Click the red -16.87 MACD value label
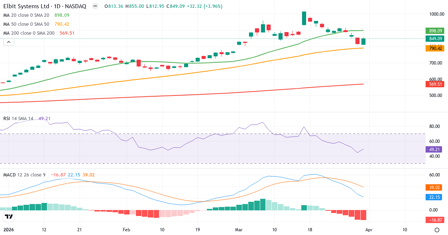The height and width of the screenshot is (235, 448). pyautogui.click(x=434, y=220)
